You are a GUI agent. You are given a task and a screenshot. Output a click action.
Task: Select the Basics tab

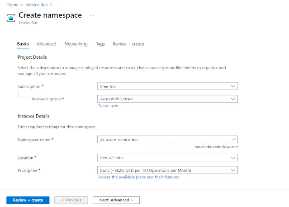pyautogui.click(x=23, y=44)
